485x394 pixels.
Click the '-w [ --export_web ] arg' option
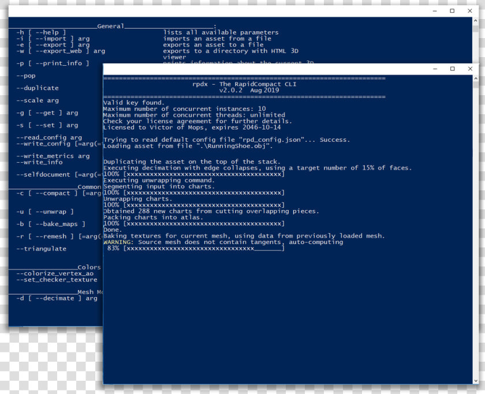(x=61, y=51)
